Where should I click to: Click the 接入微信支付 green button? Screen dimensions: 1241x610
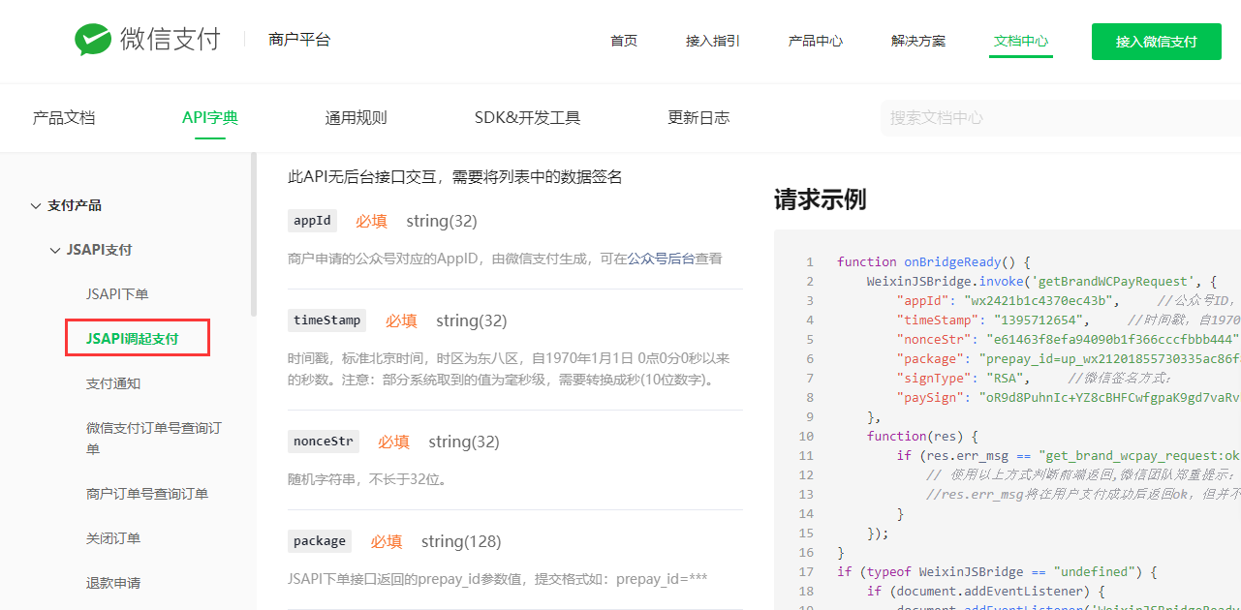pos(1157,42)
